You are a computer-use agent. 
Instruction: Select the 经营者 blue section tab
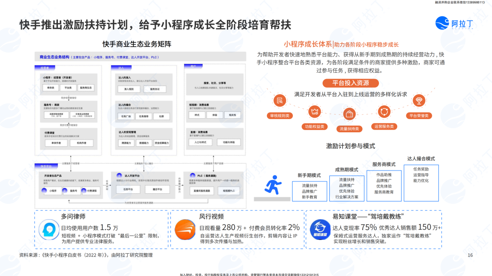[x=45, y=68]
